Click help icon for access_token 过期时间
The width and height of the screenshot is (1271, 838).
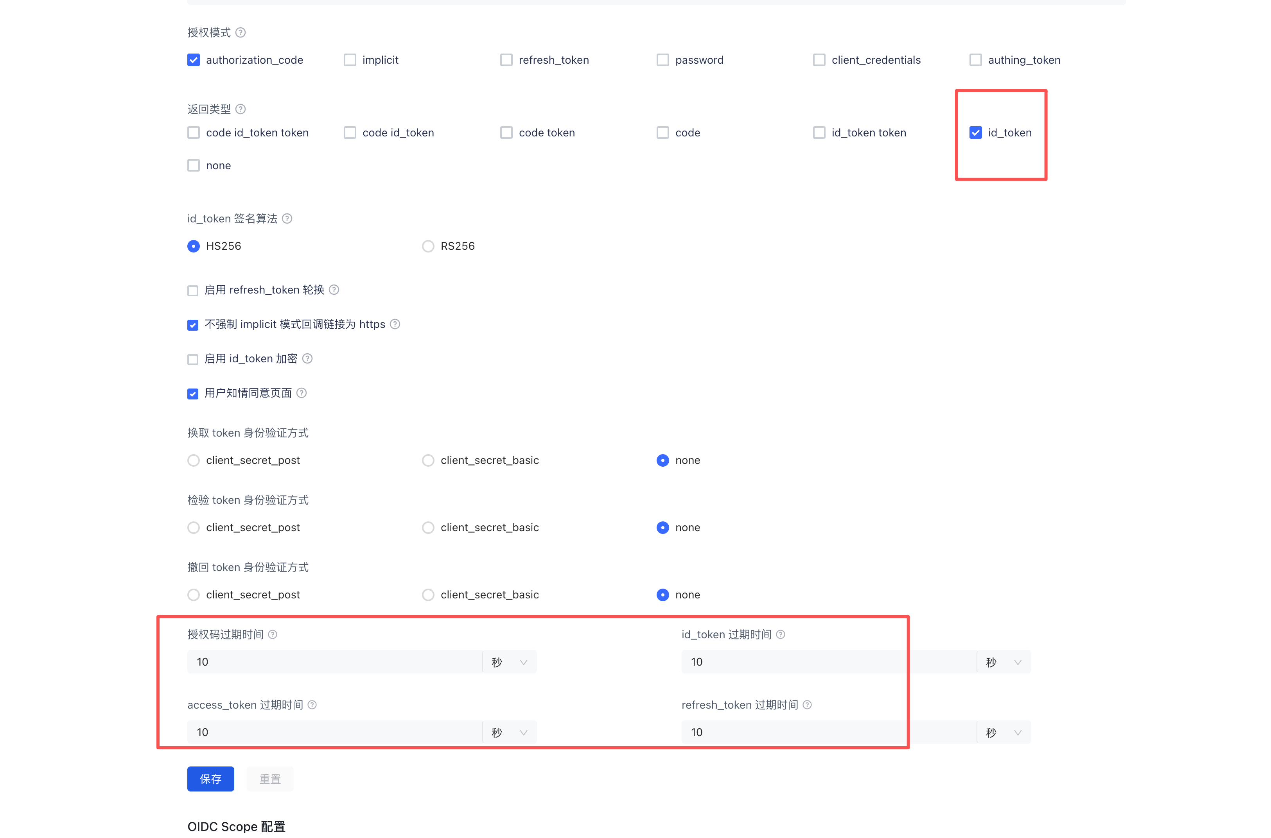point(312,705)
